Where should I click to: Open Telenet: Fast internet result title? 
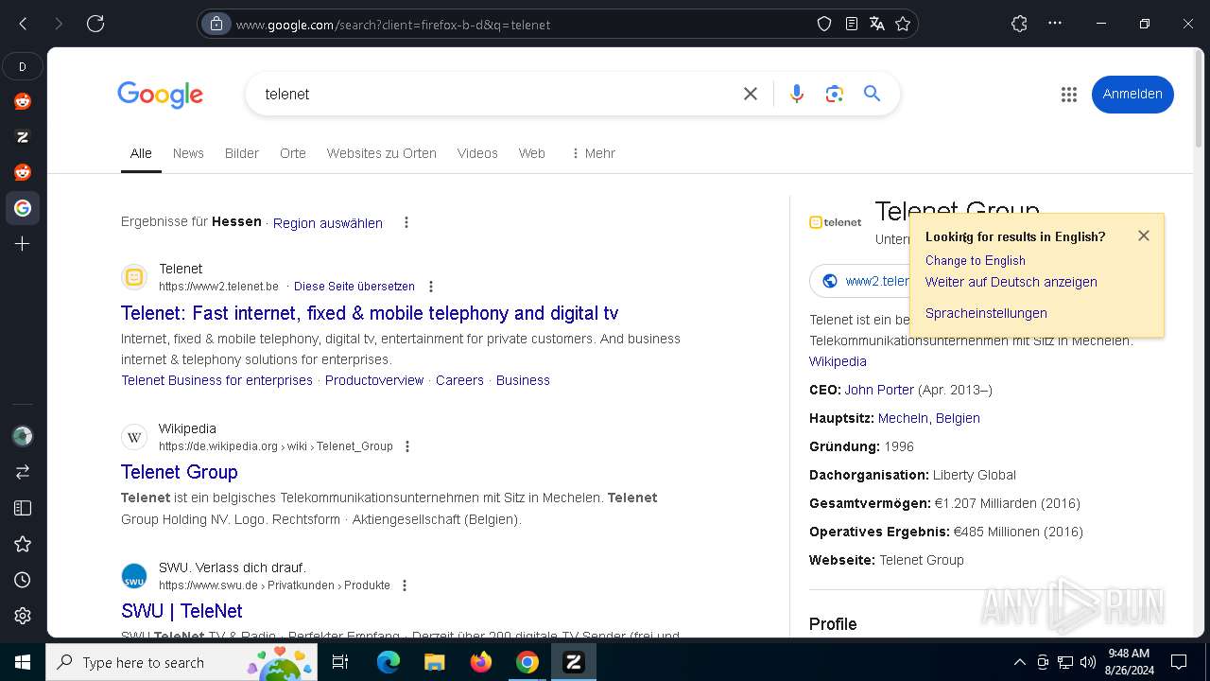coord(370,313)
